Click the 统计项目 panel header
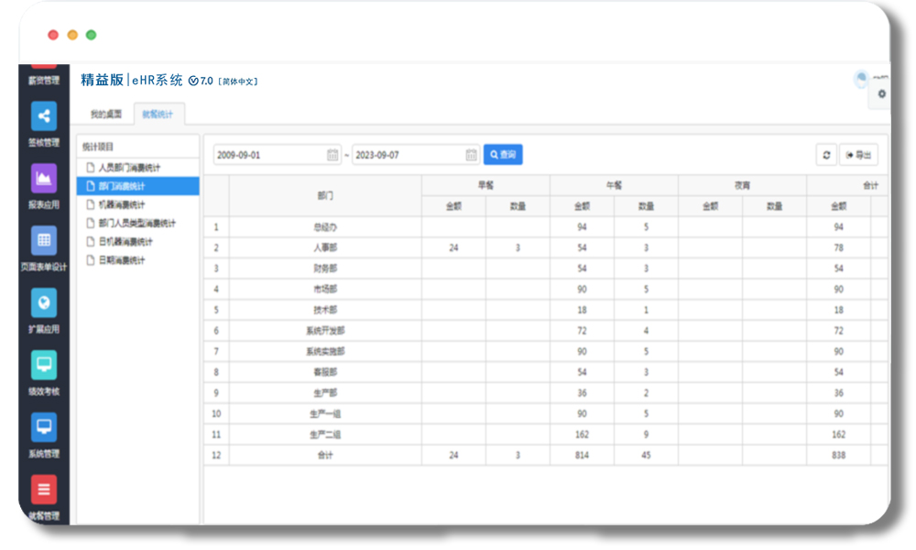Screen dimensions: 916x550 pos(138,147)
